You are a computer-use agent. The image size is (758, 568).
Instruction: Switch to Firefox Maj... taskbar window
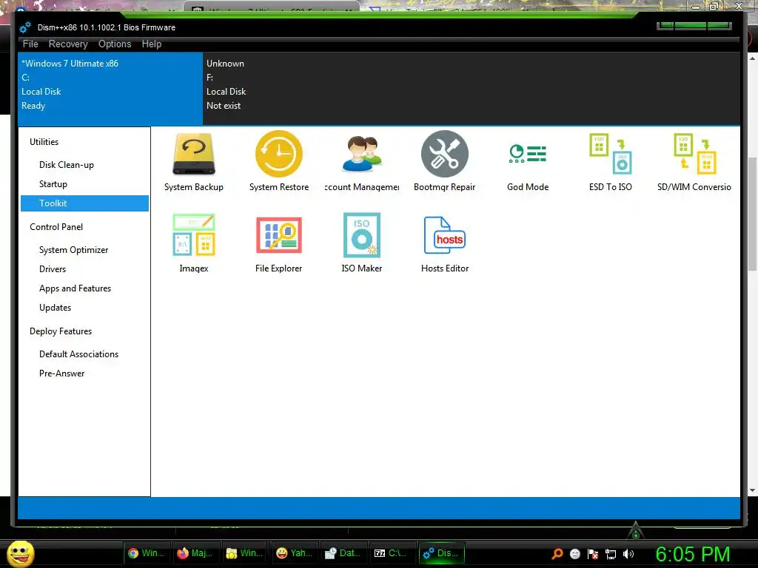195,553
